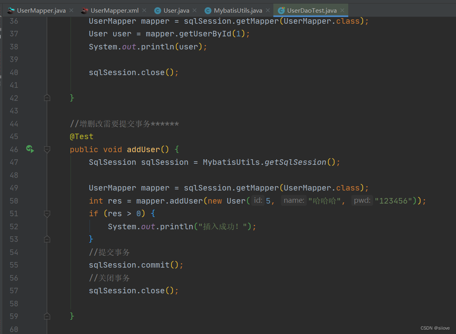Click UserMapper.class on line 49

(322, 188)
